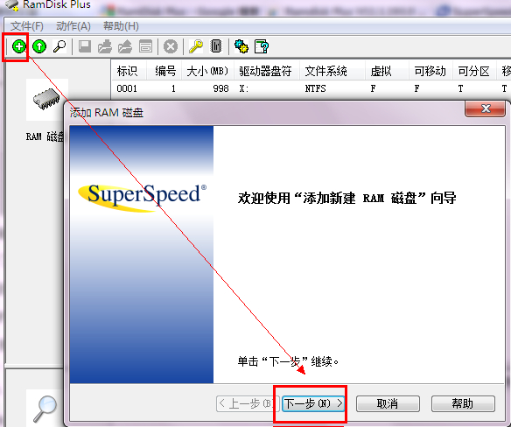This screenshot has height=427, width=511.
Task: Click the 可移动 column header
Action: tap(430, 71)
